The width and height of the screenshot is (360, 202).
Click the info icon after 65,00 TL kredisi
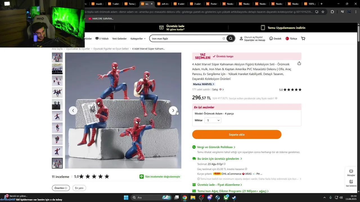coord(246,169)
